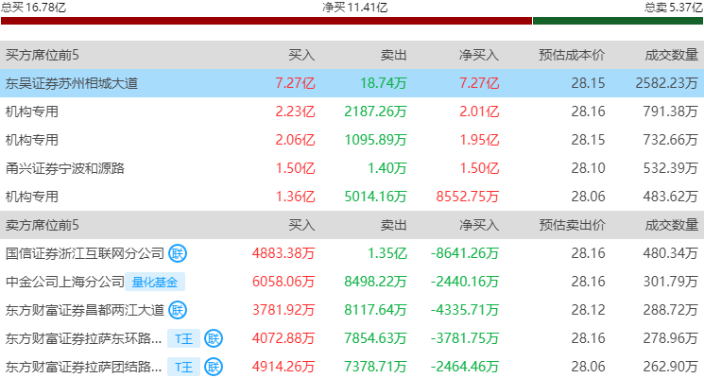Viewport: 704px width, 378px height.
Task: Click the 1095.89万 sell value
Action: click(375, 140)
